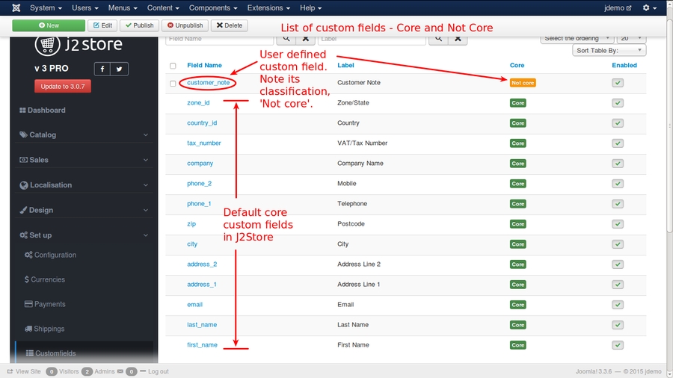
Task: Open the Select the ordering dropdown
Action: click(577, 39)
